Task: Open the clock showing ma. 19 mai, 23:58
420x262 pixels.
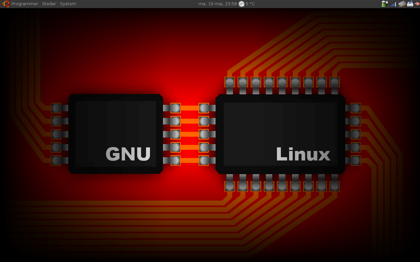Action: point(218,4)
